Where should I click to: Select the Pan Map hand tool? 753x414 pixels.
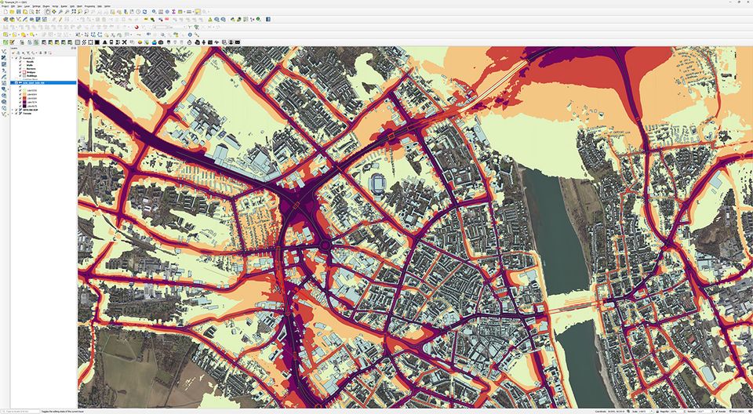[46, 13]
